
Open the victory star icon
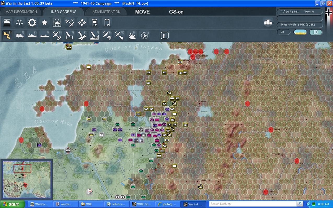[44, 23]
